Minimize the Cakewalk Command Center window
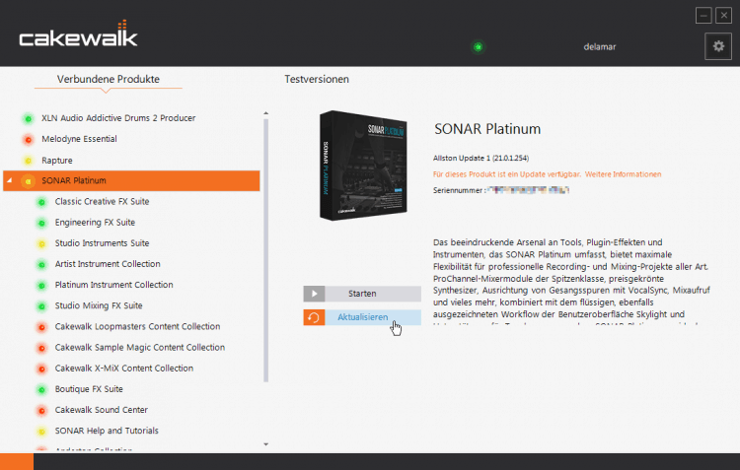740x470 pixels. coord(703,16)
